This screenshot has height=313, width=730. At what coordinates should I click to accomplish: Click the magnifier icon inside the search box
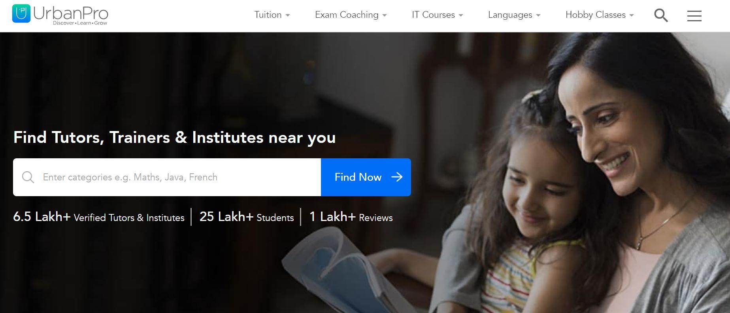28,177
